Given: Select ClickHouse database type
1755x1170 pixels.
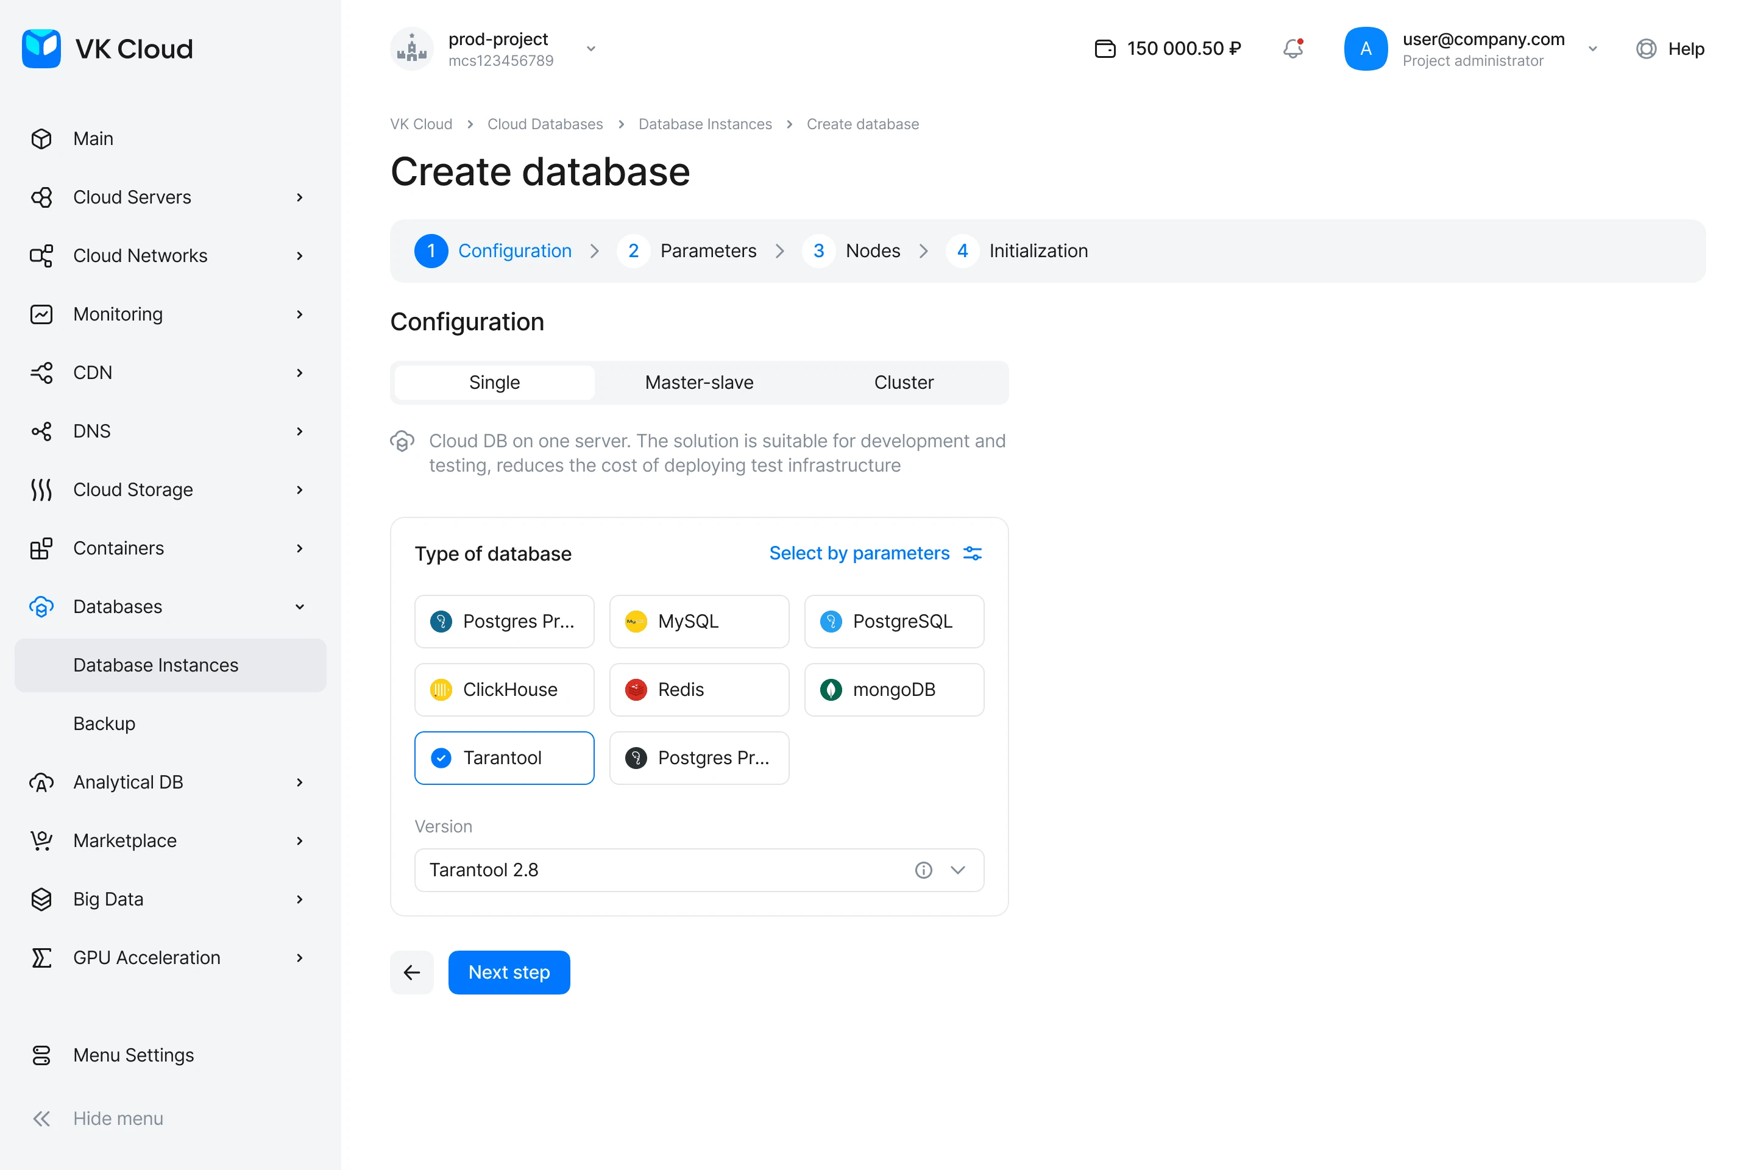Looking at the screenshot, I should (505, 689).
